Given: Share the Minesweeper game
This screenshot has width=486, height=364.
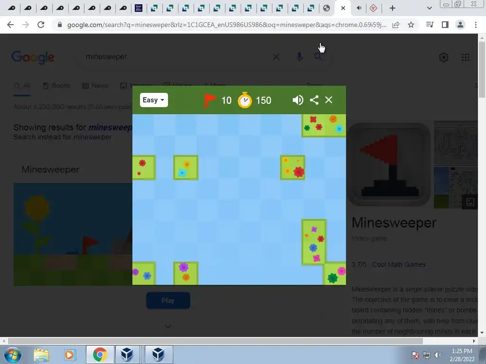Looking at the screenshot, I should [314, 100].
